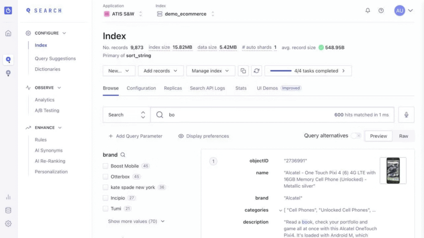Screen dimensions: 424x238
Task: Toggle the Query alternatives switch
Action: point(356,136)
